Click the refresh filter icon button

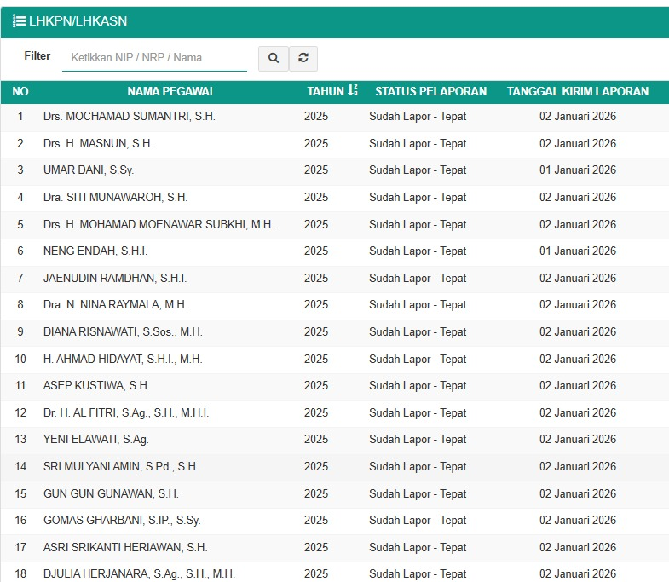click(303, 58)
